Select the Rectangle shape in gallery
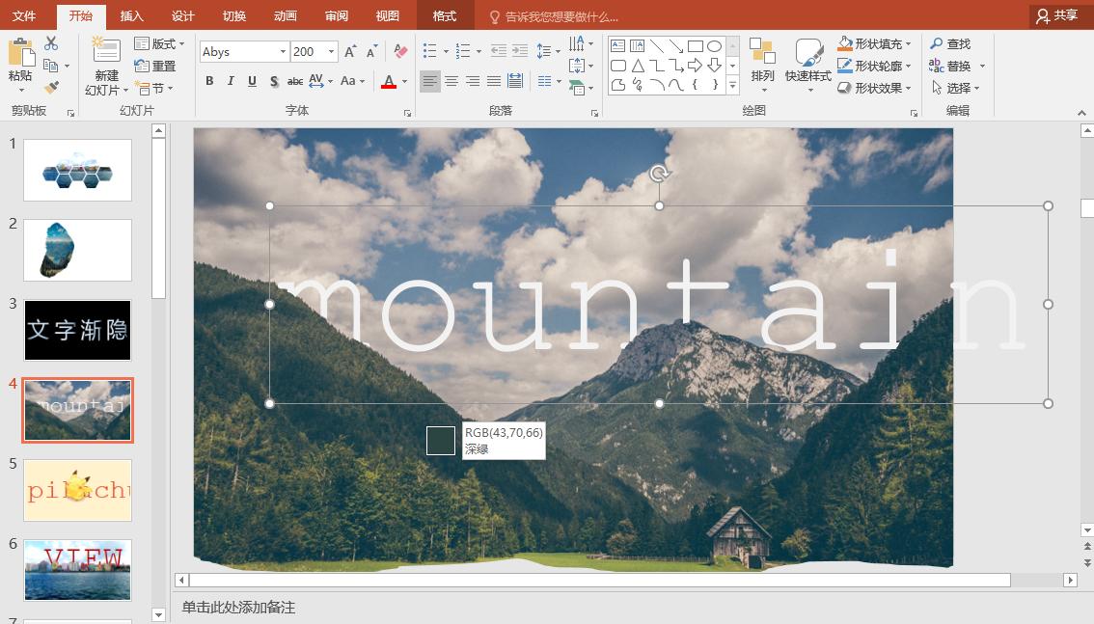Viewport: 1094px width, 624px height. (x=695, y=46)
